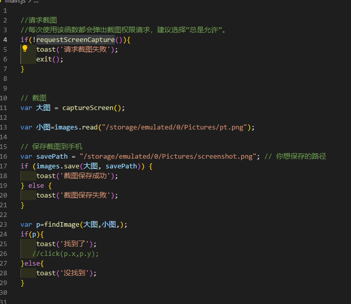Click 小图 variable name on line 13
Image resolution: width=351 pixels, height=304 pixels.
pyautogui.click(x=43, y=127)
